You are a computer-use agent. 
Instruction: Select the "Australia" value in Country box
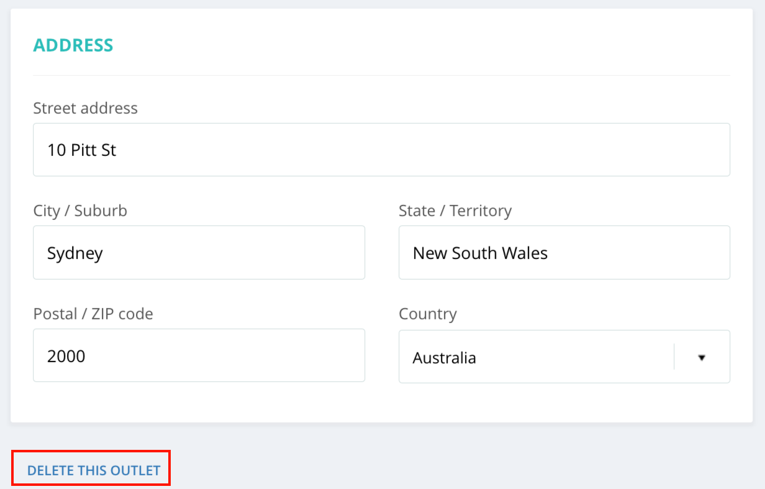(x=445, y=358)
